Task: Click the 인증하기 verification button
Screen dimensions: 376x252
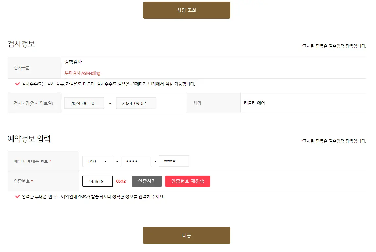Action: click(x=147, y=181)
